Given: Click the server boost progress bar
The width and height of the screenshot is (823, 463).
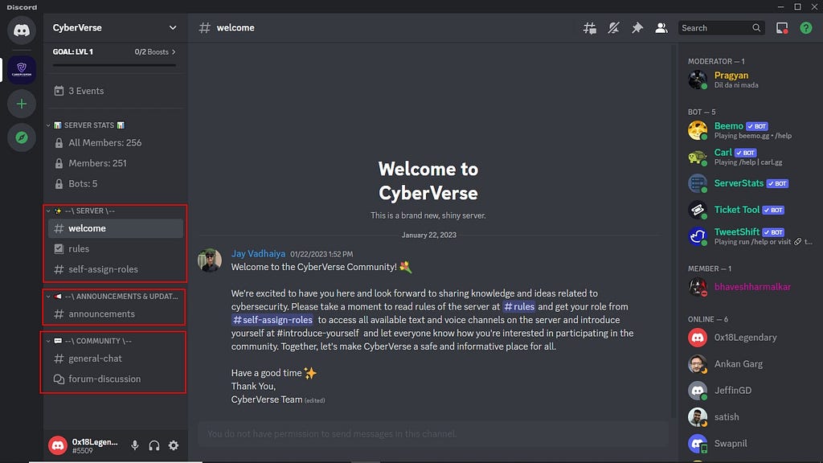Looking at the screenshot, I should click(x=114, y=65).
